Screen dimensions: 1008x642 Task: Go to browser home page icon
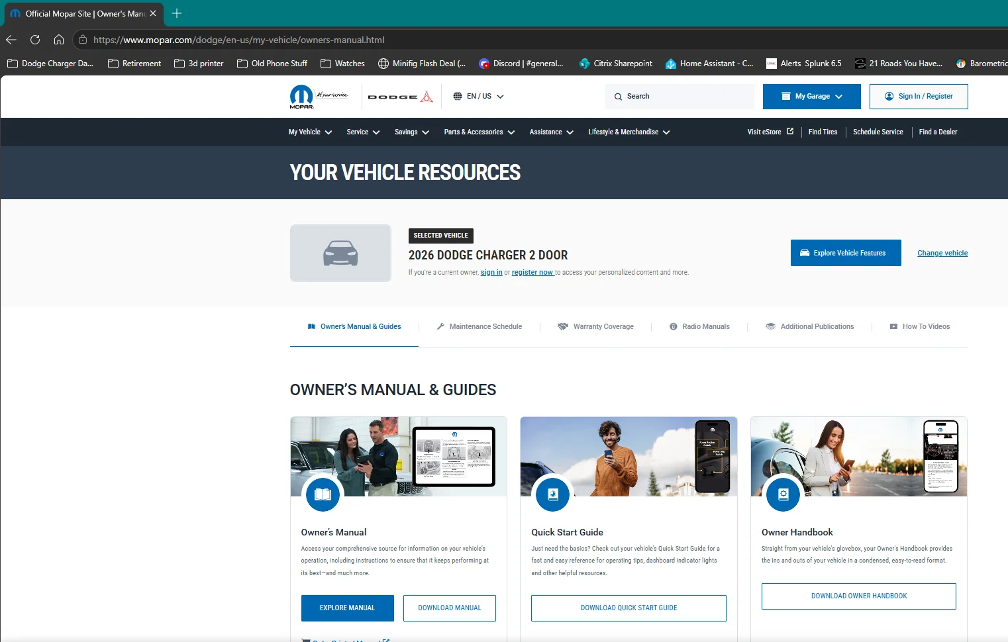pos(59,40)
